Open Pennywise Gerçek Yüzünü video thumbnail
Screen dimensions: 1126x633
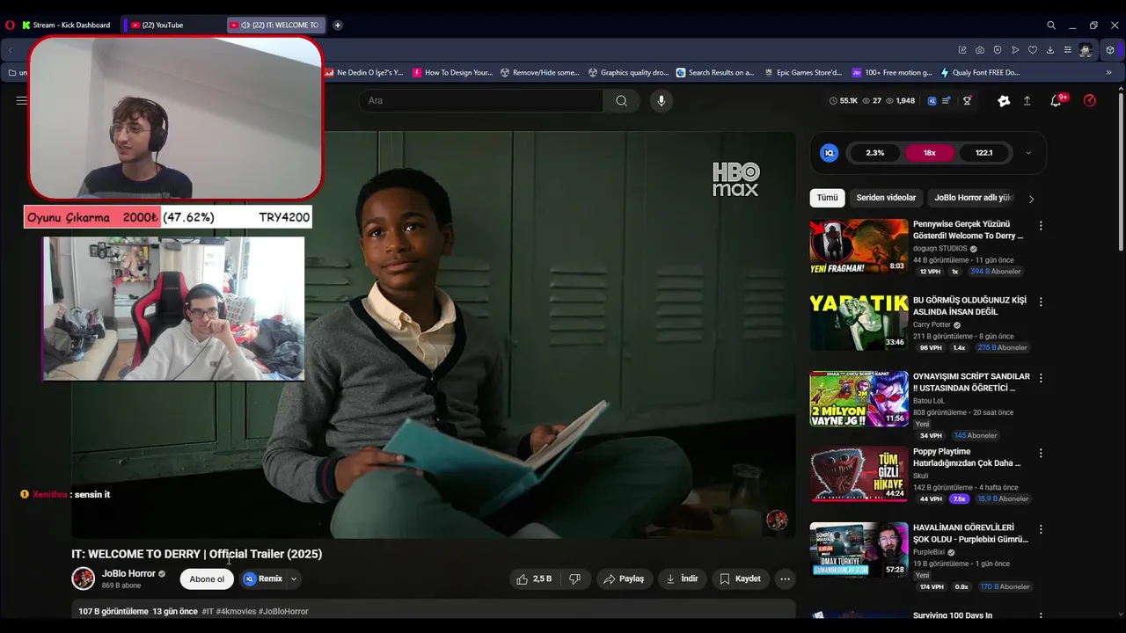(859, 246)
